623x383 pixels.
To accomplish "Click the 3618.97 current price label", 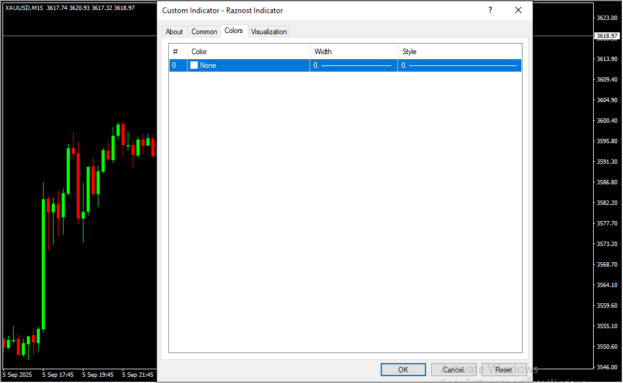I will [606, 36].
